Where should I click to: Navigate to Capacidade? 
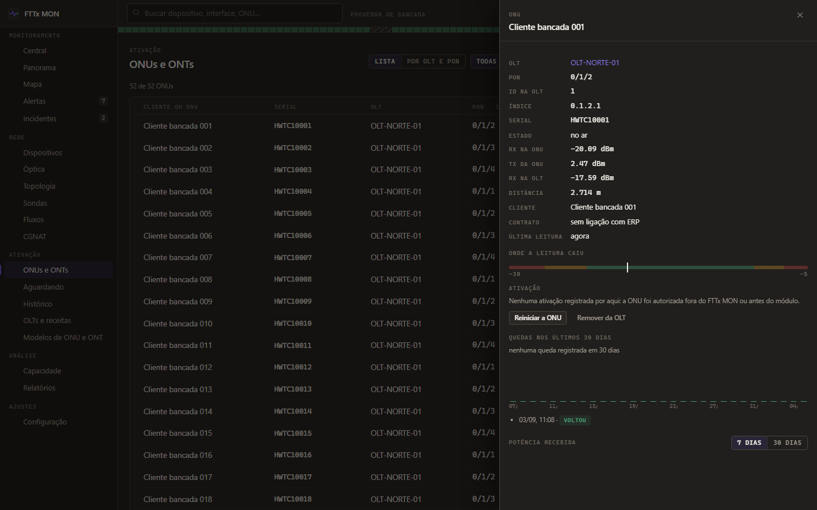[59, 371]
